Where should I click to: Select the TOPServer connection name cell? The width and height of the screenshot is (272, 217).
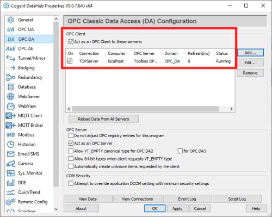[x=89, y=61]
